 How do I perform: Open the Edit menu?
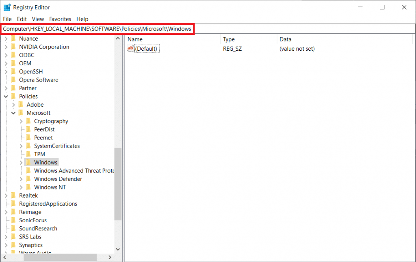(22, 19)
